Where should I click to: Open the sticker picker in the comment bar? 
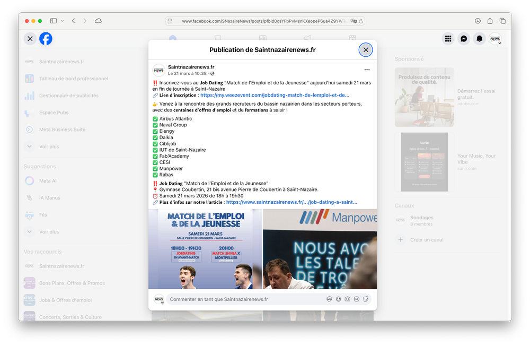point(366,299)
